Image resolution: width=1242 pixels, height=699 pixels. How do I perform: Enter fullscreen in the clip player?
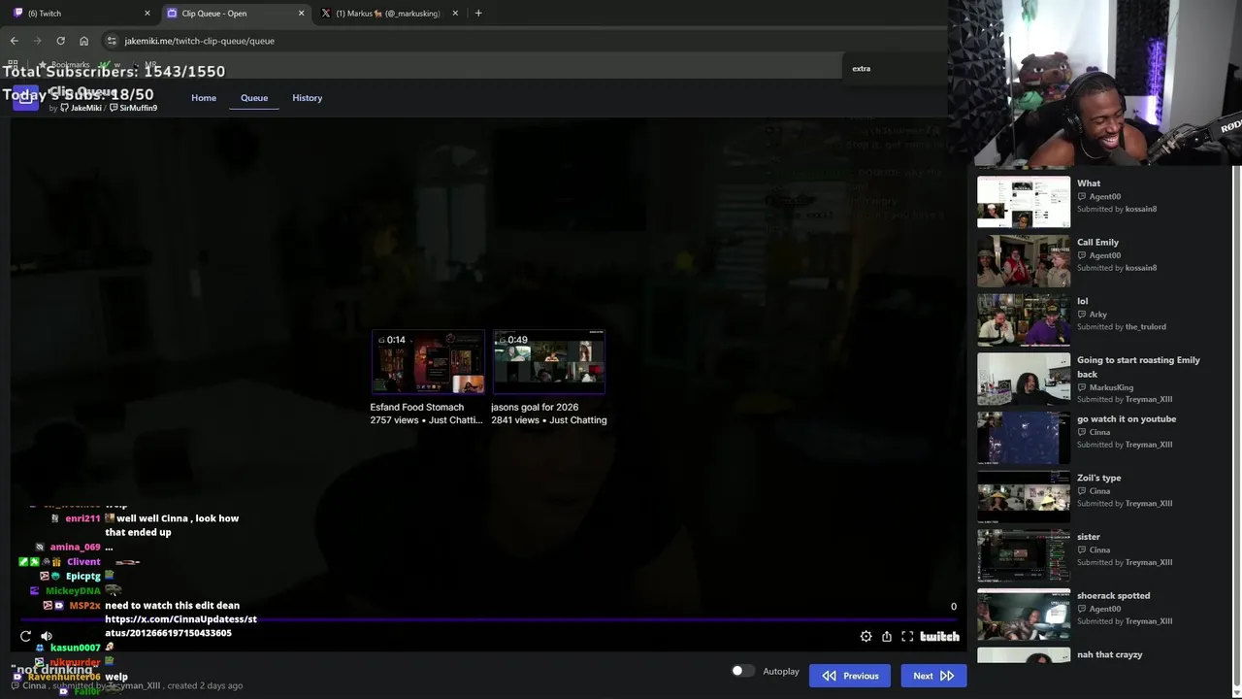907,637
